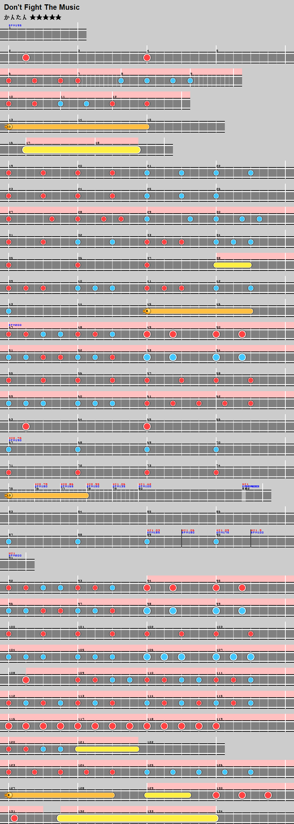
Task: Click the HS1.03 BPM185 marker at measure 89
Action: pos(153,532)
